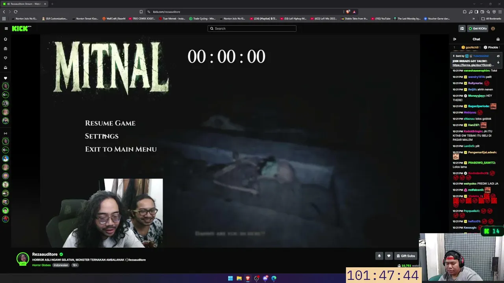Open the Rezaauditore channel name link
Viewport: 504px width, 283px height.
click(45, 254)
